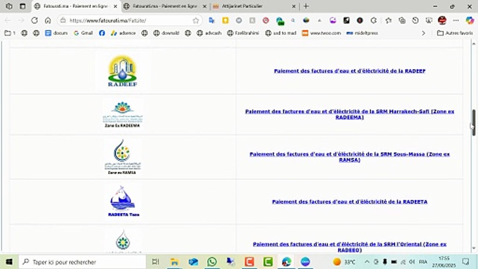Click the Windows taskbar search box

point(82,262)
